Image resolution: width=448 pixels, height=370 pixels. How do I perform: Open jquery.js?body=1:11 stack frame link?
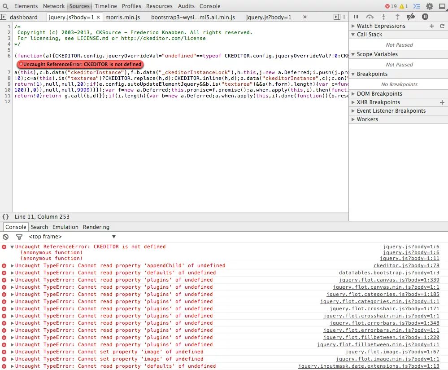409,258
